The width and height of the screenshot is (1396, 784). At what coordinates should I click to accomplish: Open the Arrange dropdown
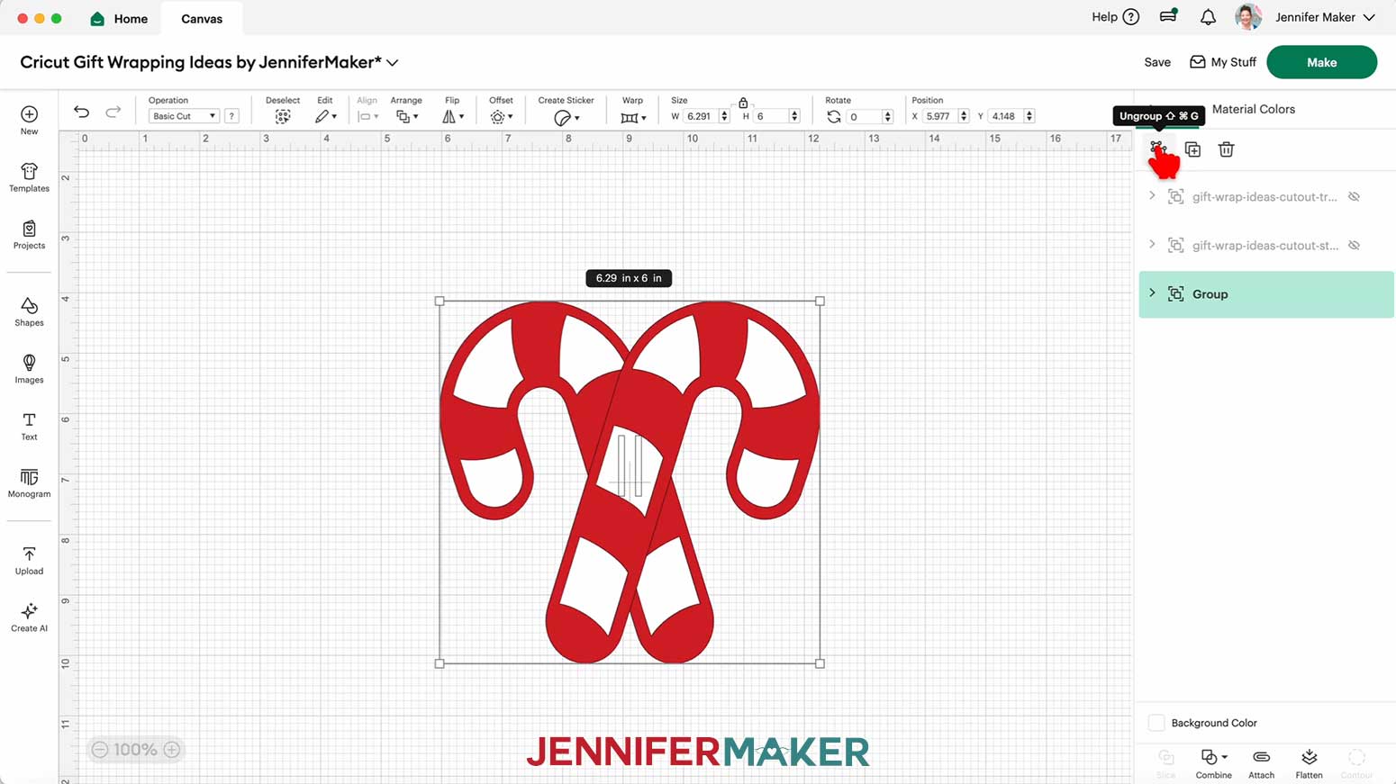(x=407, y=117)
